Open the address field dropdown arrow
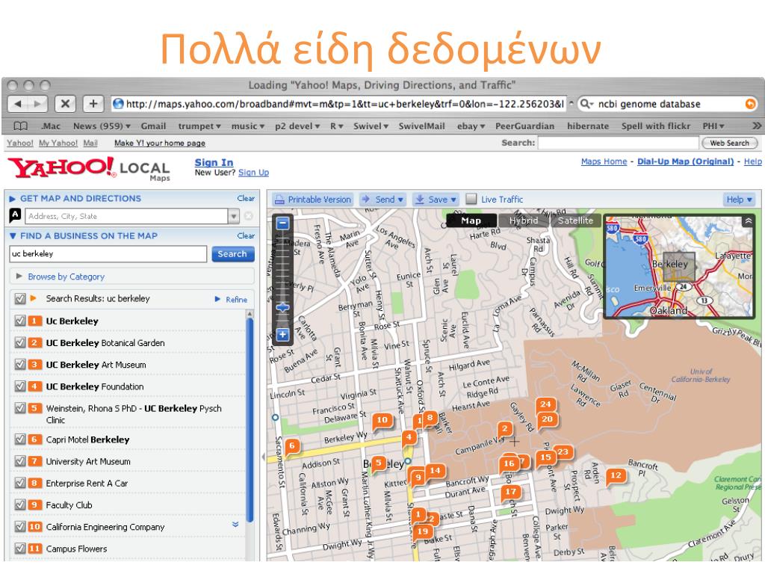Viewport: 765px width, 574px height. 234,216
